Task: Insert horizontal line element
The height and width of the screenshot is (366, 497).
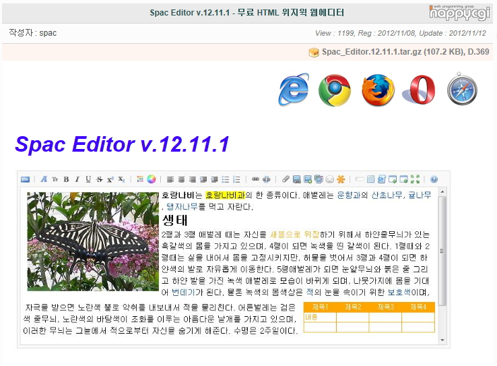Action: [x=360, y=179]
